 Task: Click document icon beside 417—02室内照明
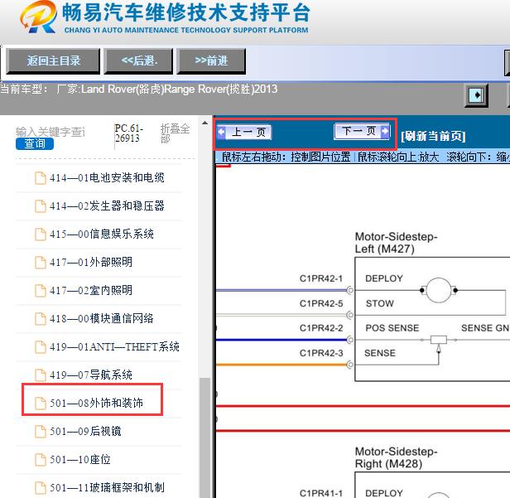[41, 290]
